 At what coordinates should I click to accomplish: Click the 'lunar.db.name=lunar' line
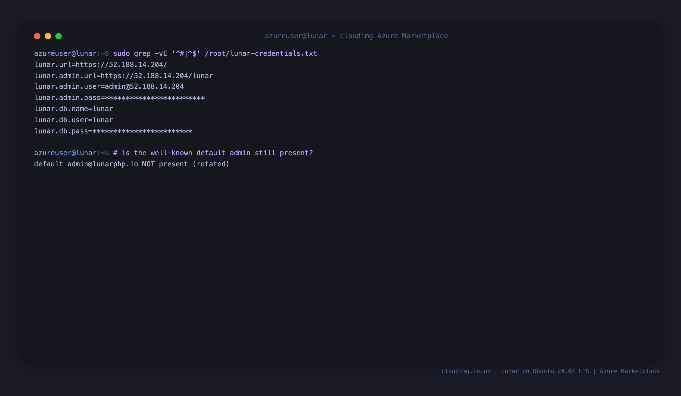click(x=73, y=109)
